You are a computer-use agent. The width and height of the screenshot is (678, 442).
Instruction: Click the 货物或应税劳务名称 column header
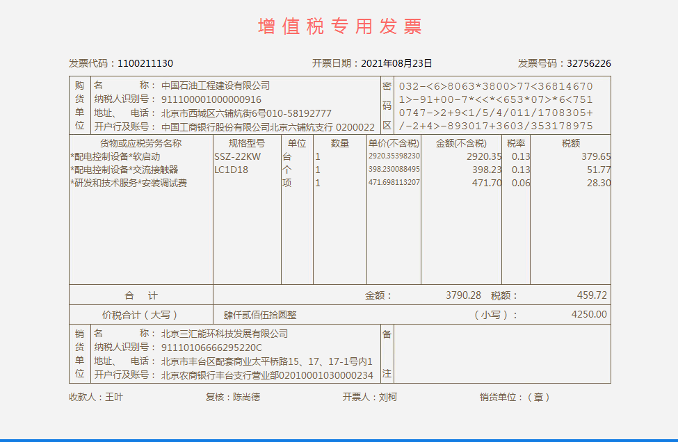[x=141, y=143]
